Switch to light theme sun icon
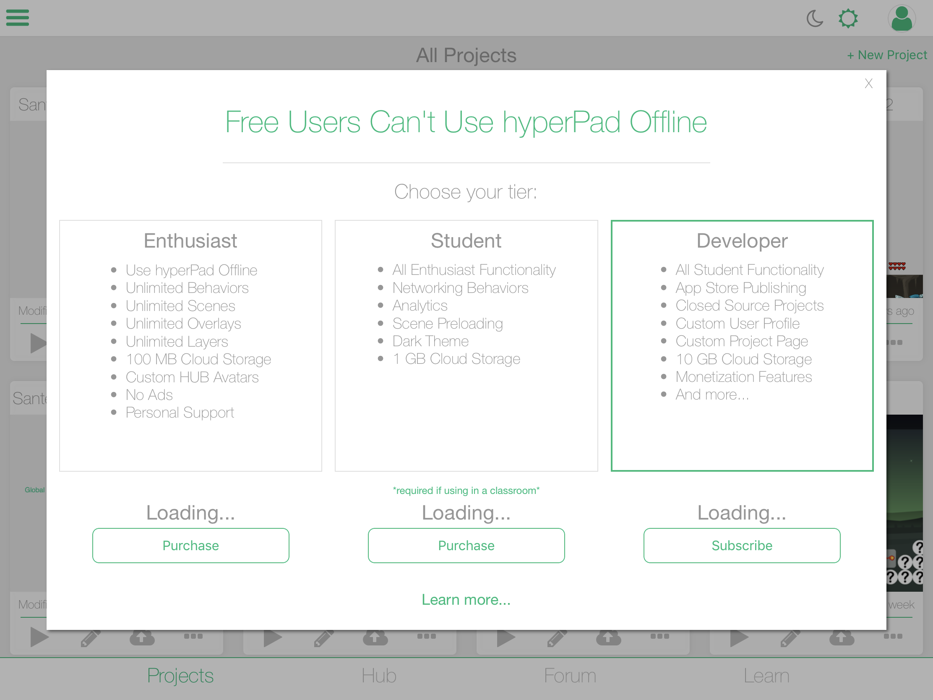This screenshot has width=933, height=700. pyautogui.click(x=848, y=18)
